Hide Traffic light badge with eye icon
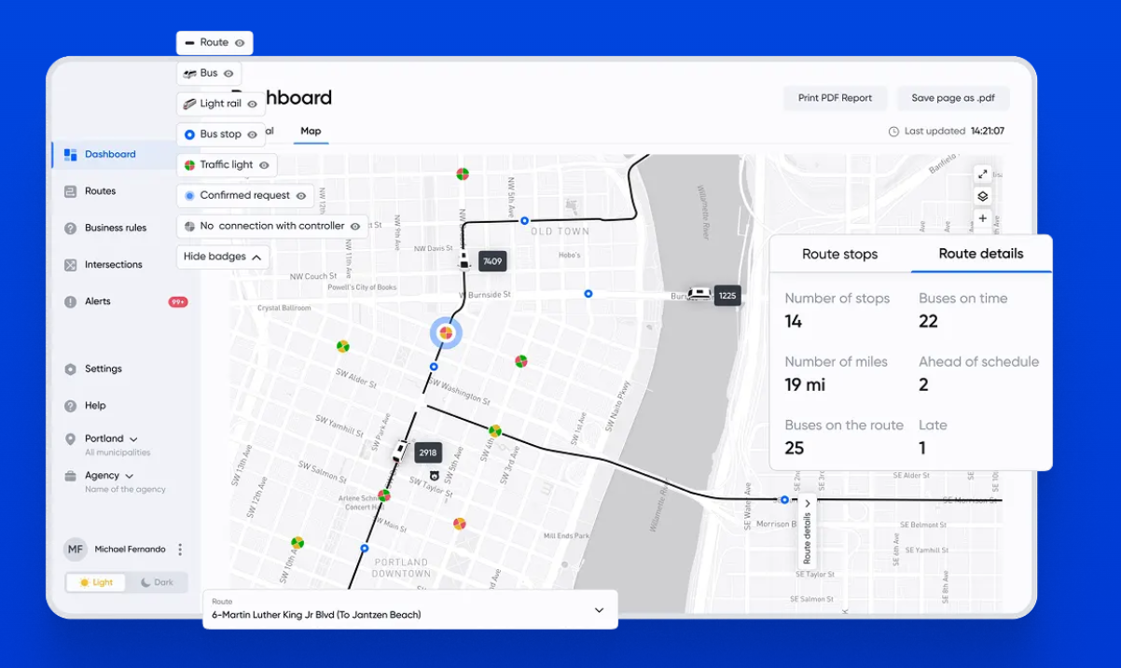1121x668 pixels. (x=264, y=165)
